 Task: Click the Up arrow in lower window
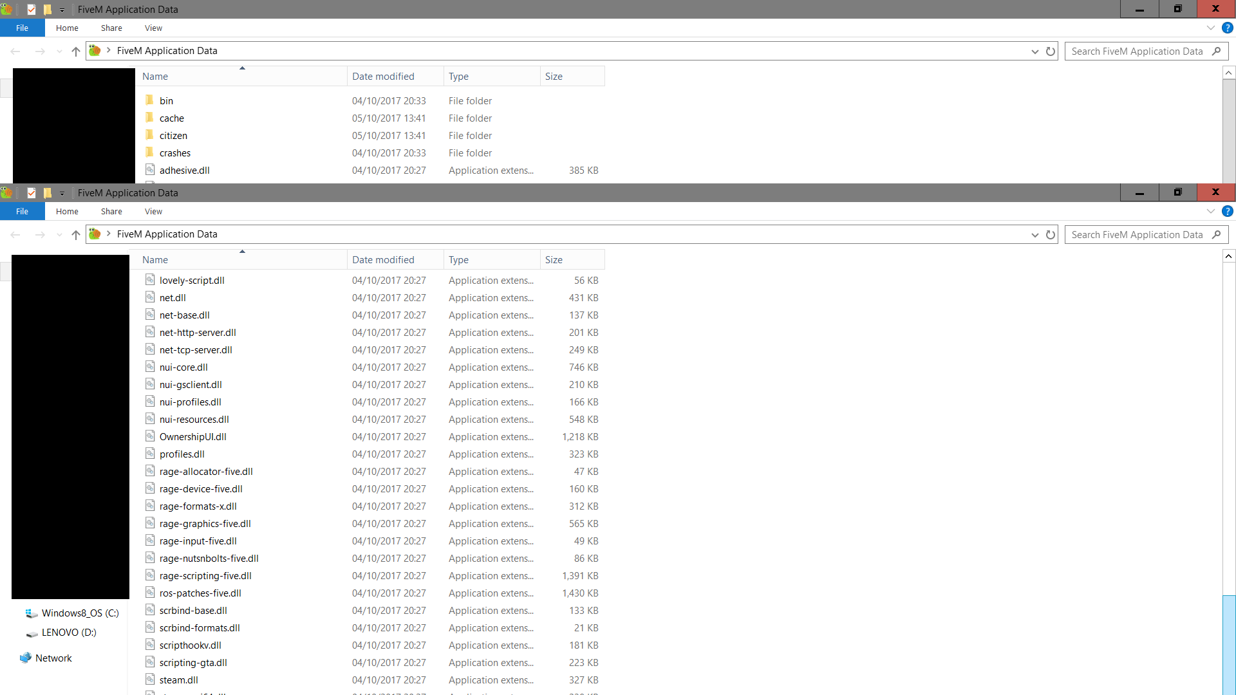(76, 235)
